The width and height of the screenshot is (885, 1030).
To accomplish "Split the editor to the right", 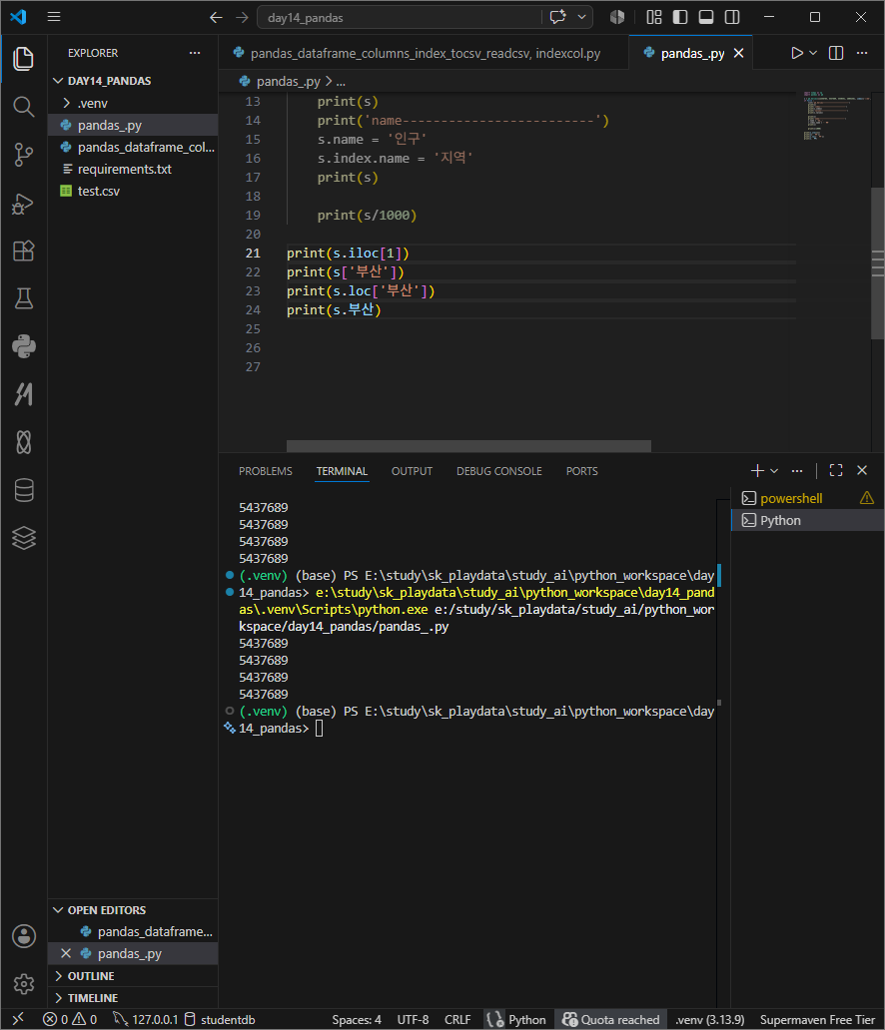I will (836, 53).
